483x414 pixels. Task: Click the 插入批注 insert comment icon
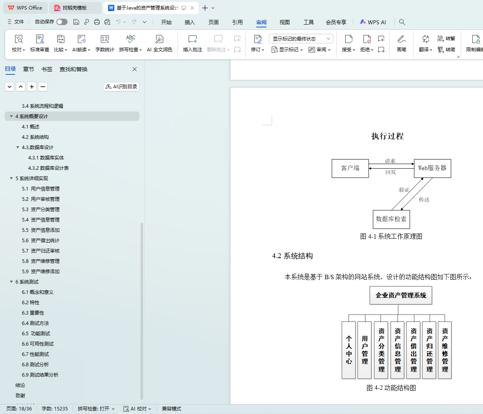[x=192, y=39]
